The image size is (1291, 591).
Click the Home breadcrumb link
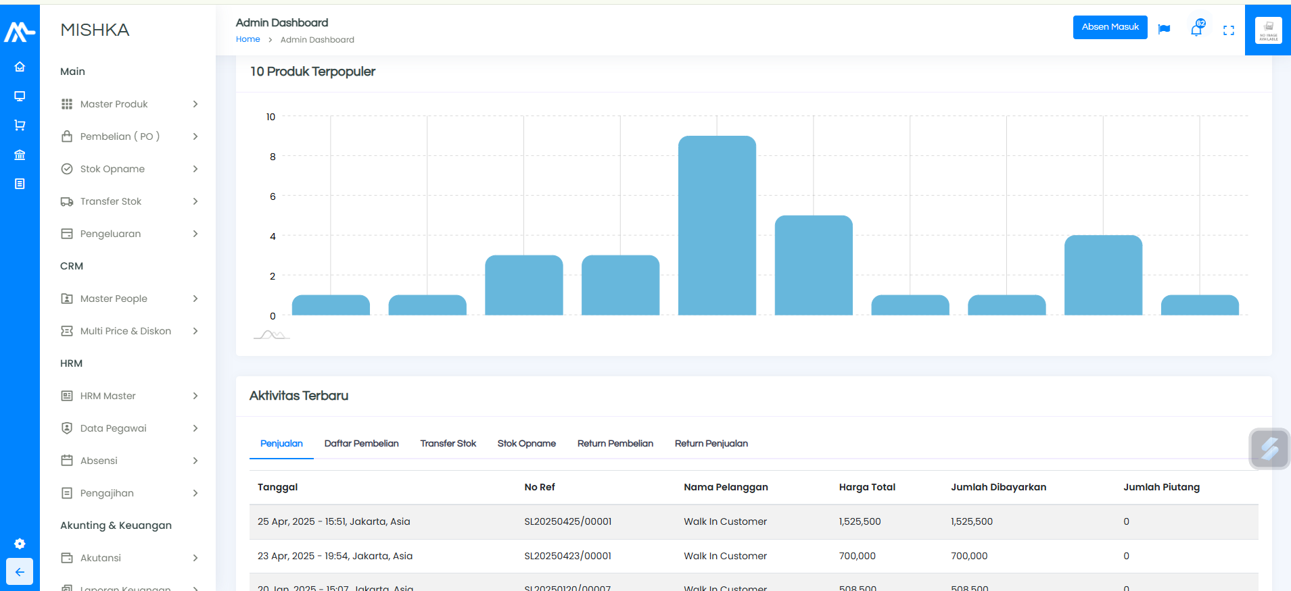pos(248,39)
